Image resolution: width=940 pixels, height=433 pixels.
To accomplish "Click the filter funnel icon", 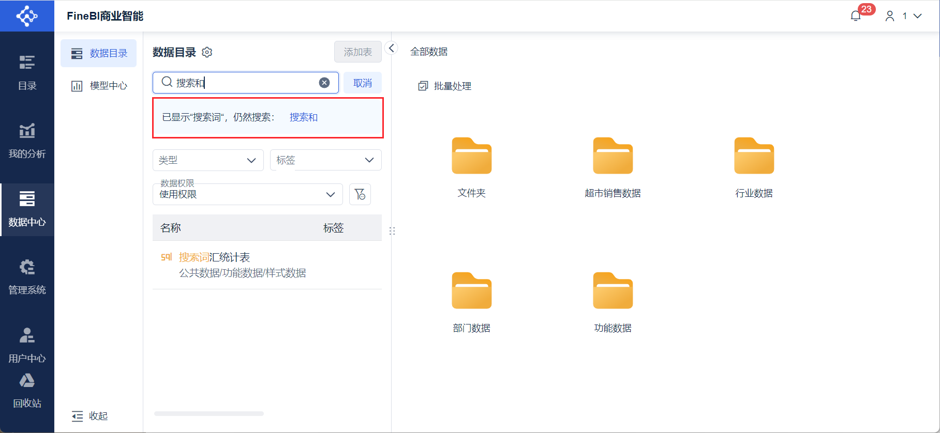I will (360, 194).
